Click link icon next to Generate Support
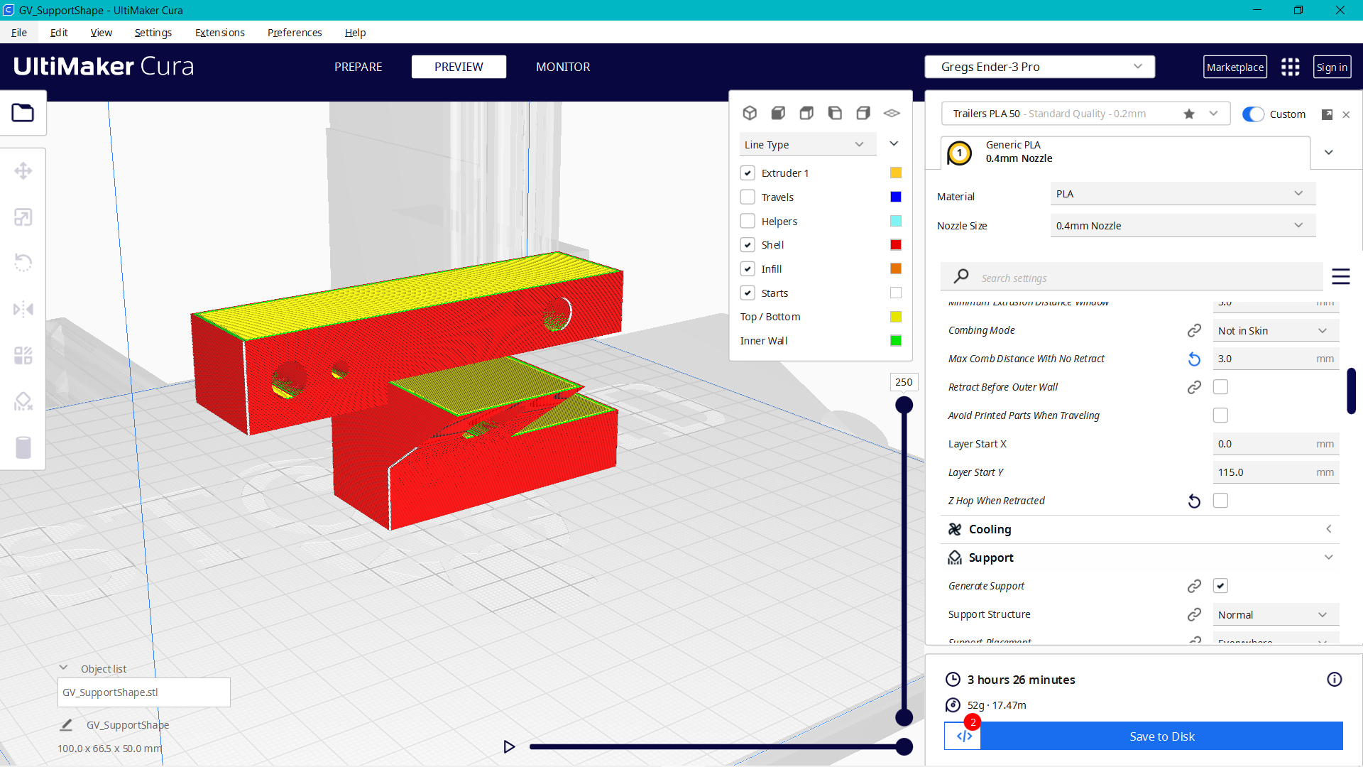Screen dimensions: 1363x767 [1194, 586]
